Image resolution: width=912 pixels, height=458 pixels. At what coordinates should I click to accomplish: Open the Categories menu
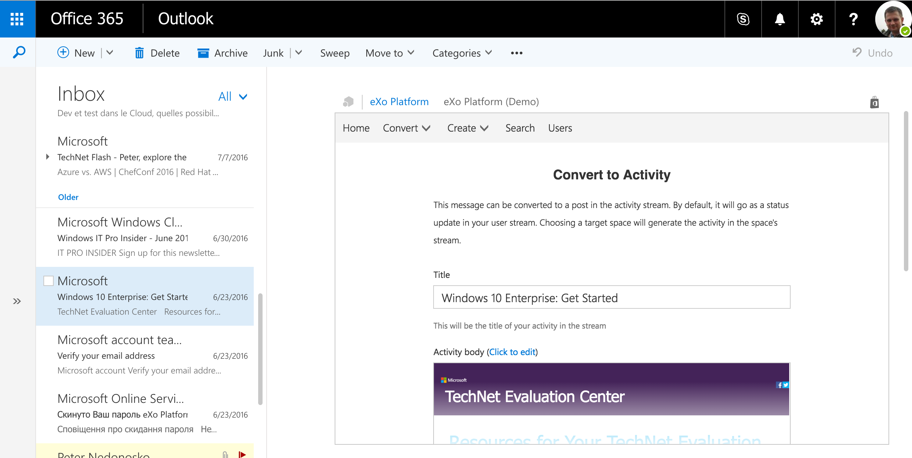(x=462, y=53)
